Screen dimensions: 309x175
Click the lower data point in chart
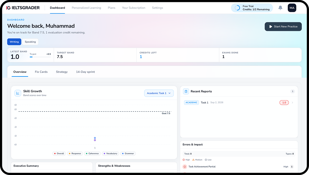(x=95, y=140)
